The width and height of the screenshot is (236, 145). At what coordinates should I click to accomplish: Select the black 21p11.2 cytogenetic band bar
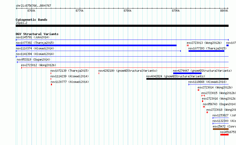pos(122,26)
